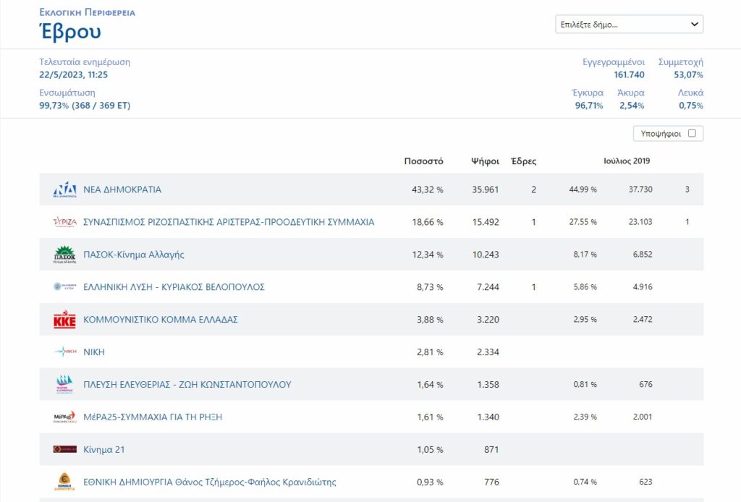The height and width of the screenshot is (502, 741).
Task: Click the ΜέΡΑ25 party logo
Action: pos(64,417)
